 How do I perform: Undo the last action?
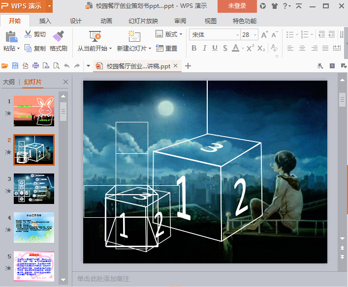[x=67, y=66]
